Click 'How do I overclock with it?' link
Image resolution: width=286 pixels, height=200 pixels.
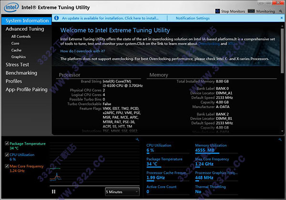(82, 51)
